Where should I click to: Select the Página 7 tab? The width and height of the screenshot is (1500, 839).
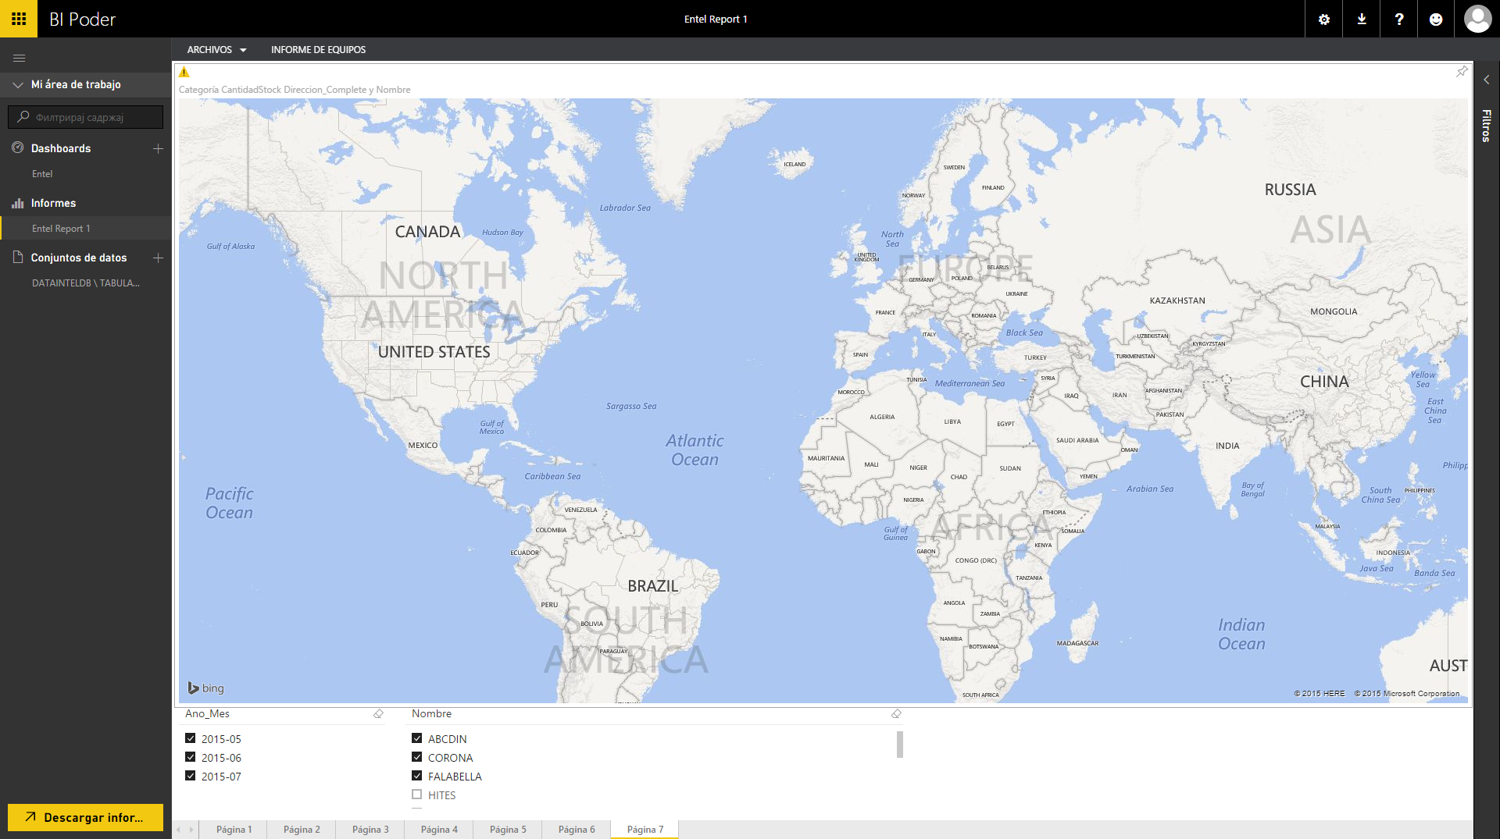click(x=645, y=830)
